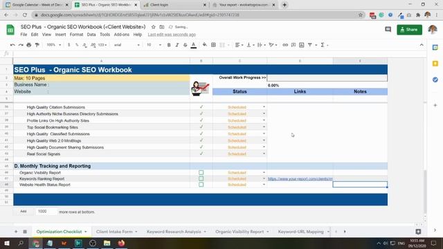Star the SEO Plus workbook

pos(154,27)
